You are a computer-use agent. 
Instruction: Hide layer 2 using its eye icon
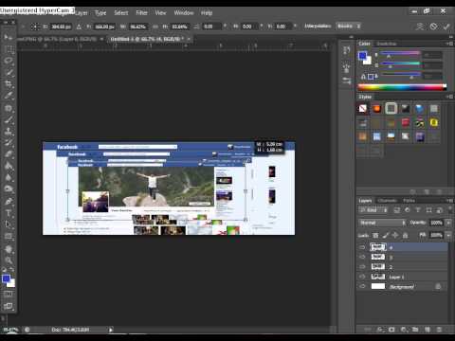pyautogui.click(x=362, y=267)
